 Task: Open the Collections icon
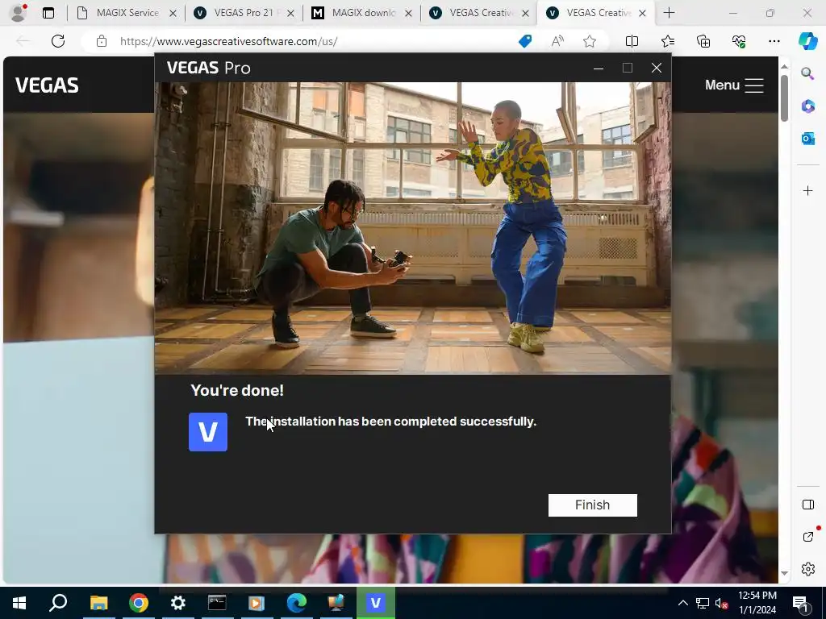click(x=703, y=41)
